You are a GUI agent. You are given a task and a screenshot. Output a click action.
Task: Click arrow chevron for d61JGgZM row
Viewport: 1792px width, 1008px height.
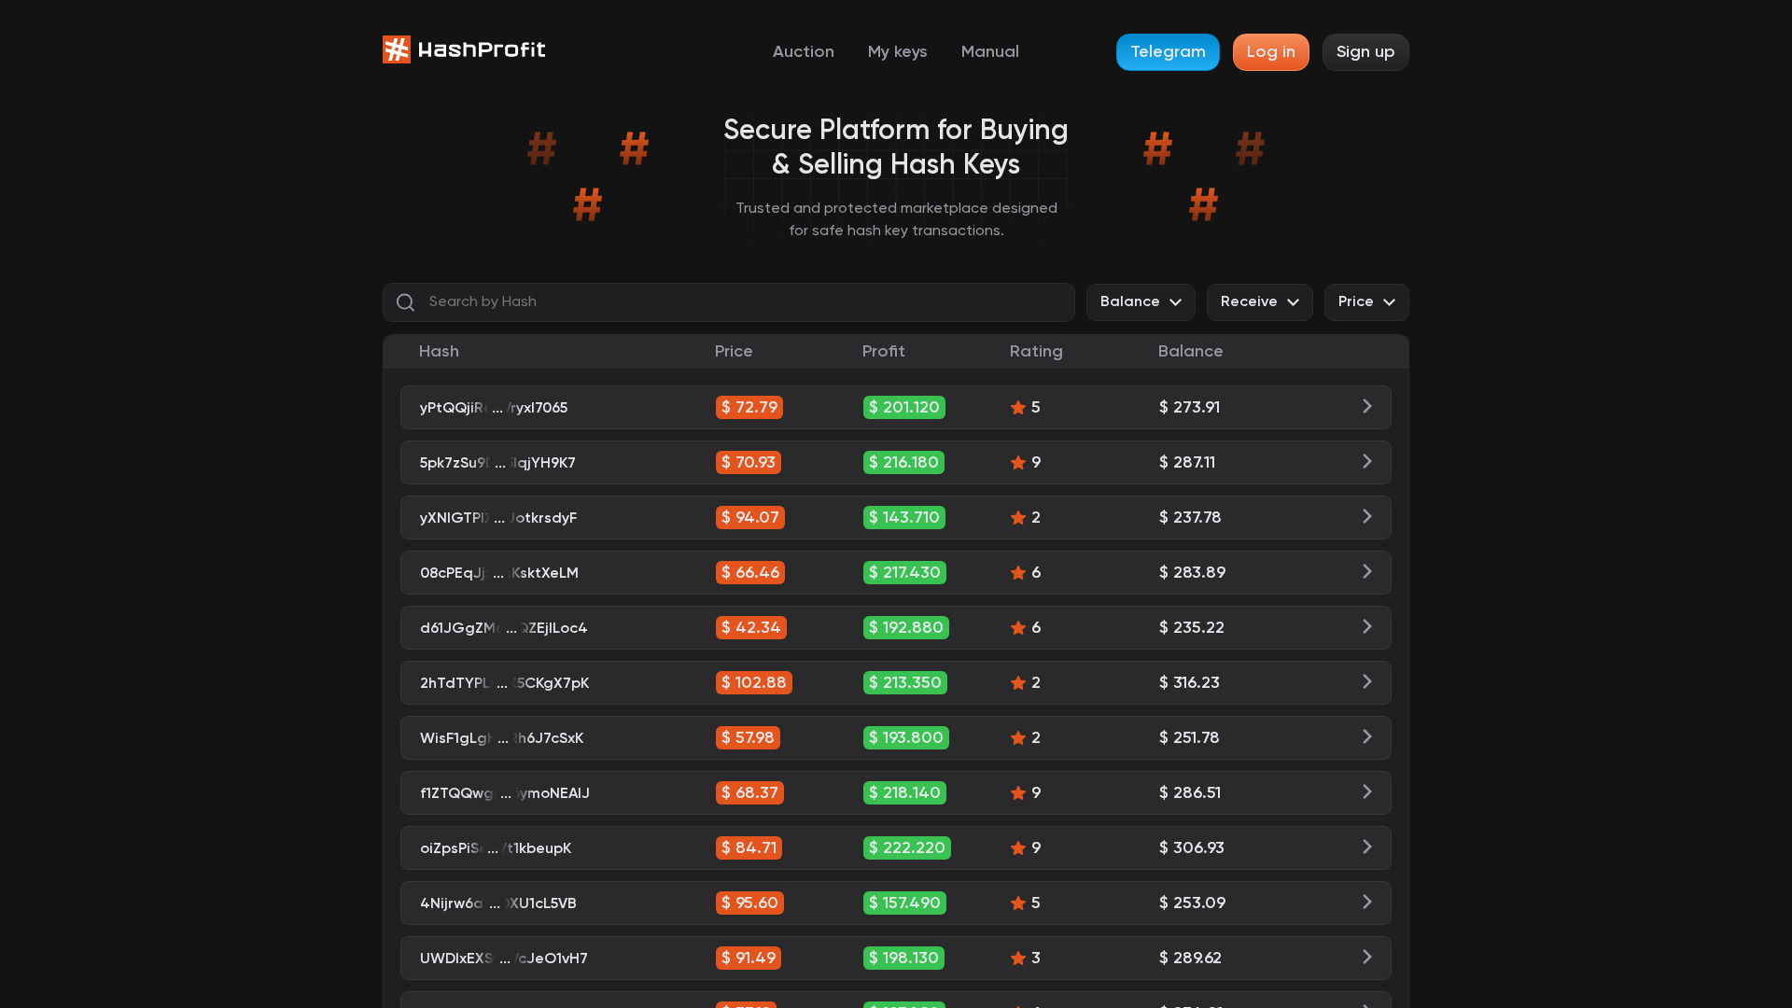1366,626
